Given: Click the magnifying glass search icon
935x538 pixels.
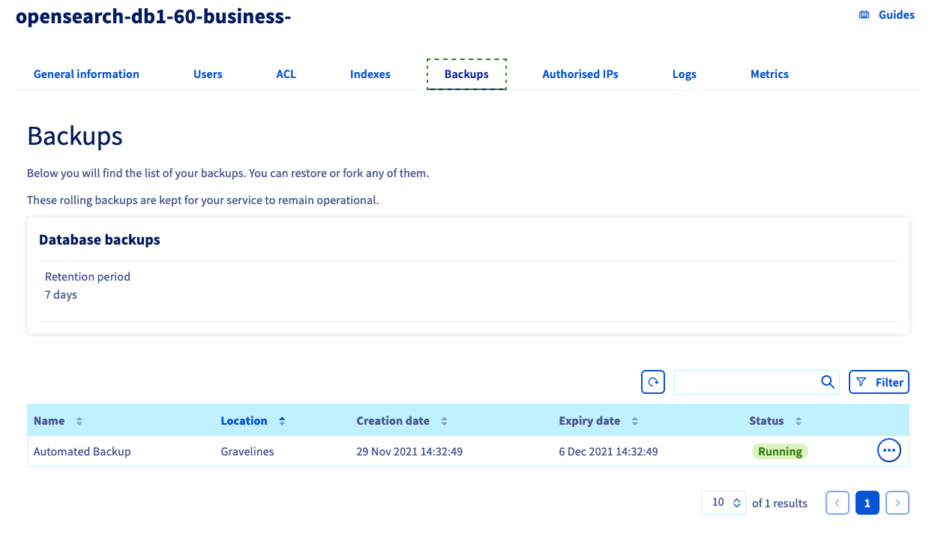Looking at the screenshot, I should tap(827, 382).
